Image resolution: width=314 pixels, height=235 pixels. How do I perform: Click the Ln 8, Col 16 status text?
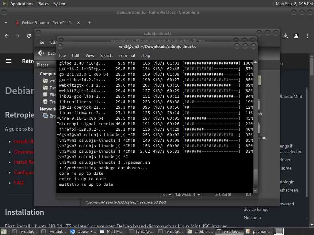coord(223,195)
